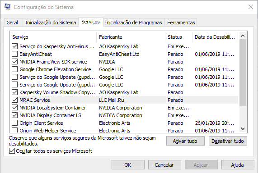Select NVIDIA Display Container LS name
Viewport: 258px width, 173px height.
coord(50,115)
